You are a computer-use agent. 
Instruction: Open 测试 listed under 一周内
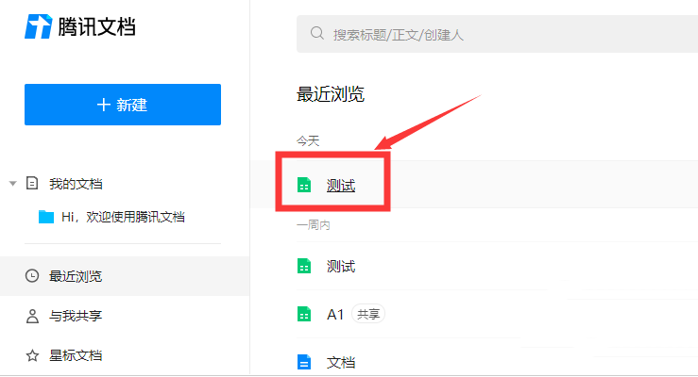[341, 267]
